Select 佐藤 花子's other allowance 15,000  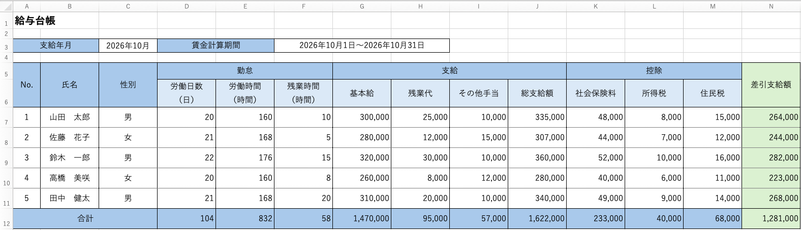(479, 138)
